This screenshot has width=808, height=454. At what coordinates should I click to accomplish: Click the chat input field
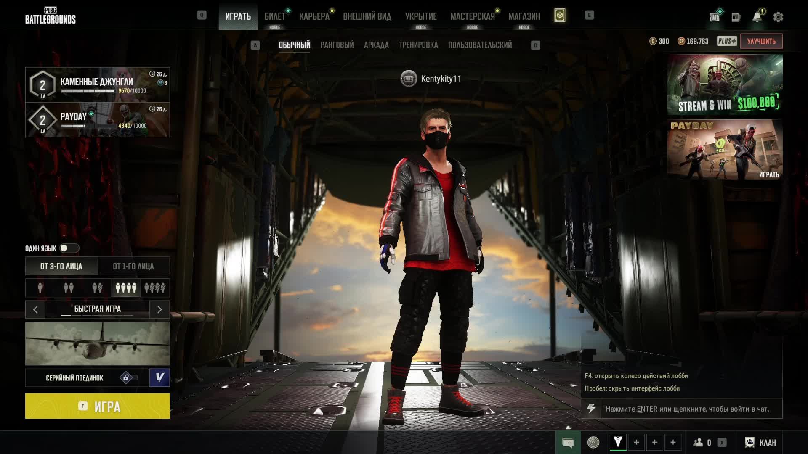691,409
